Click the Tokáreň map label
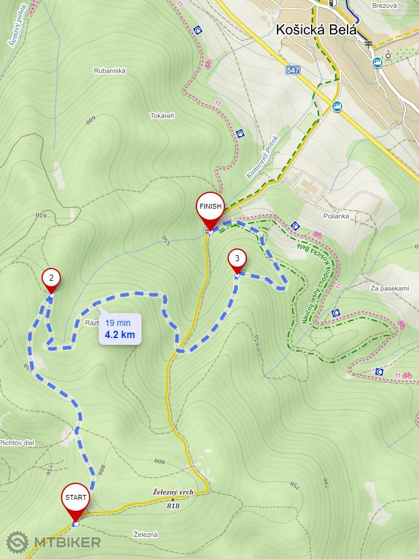Viewport: 419px width, 559px height. (x=162, y=116)
